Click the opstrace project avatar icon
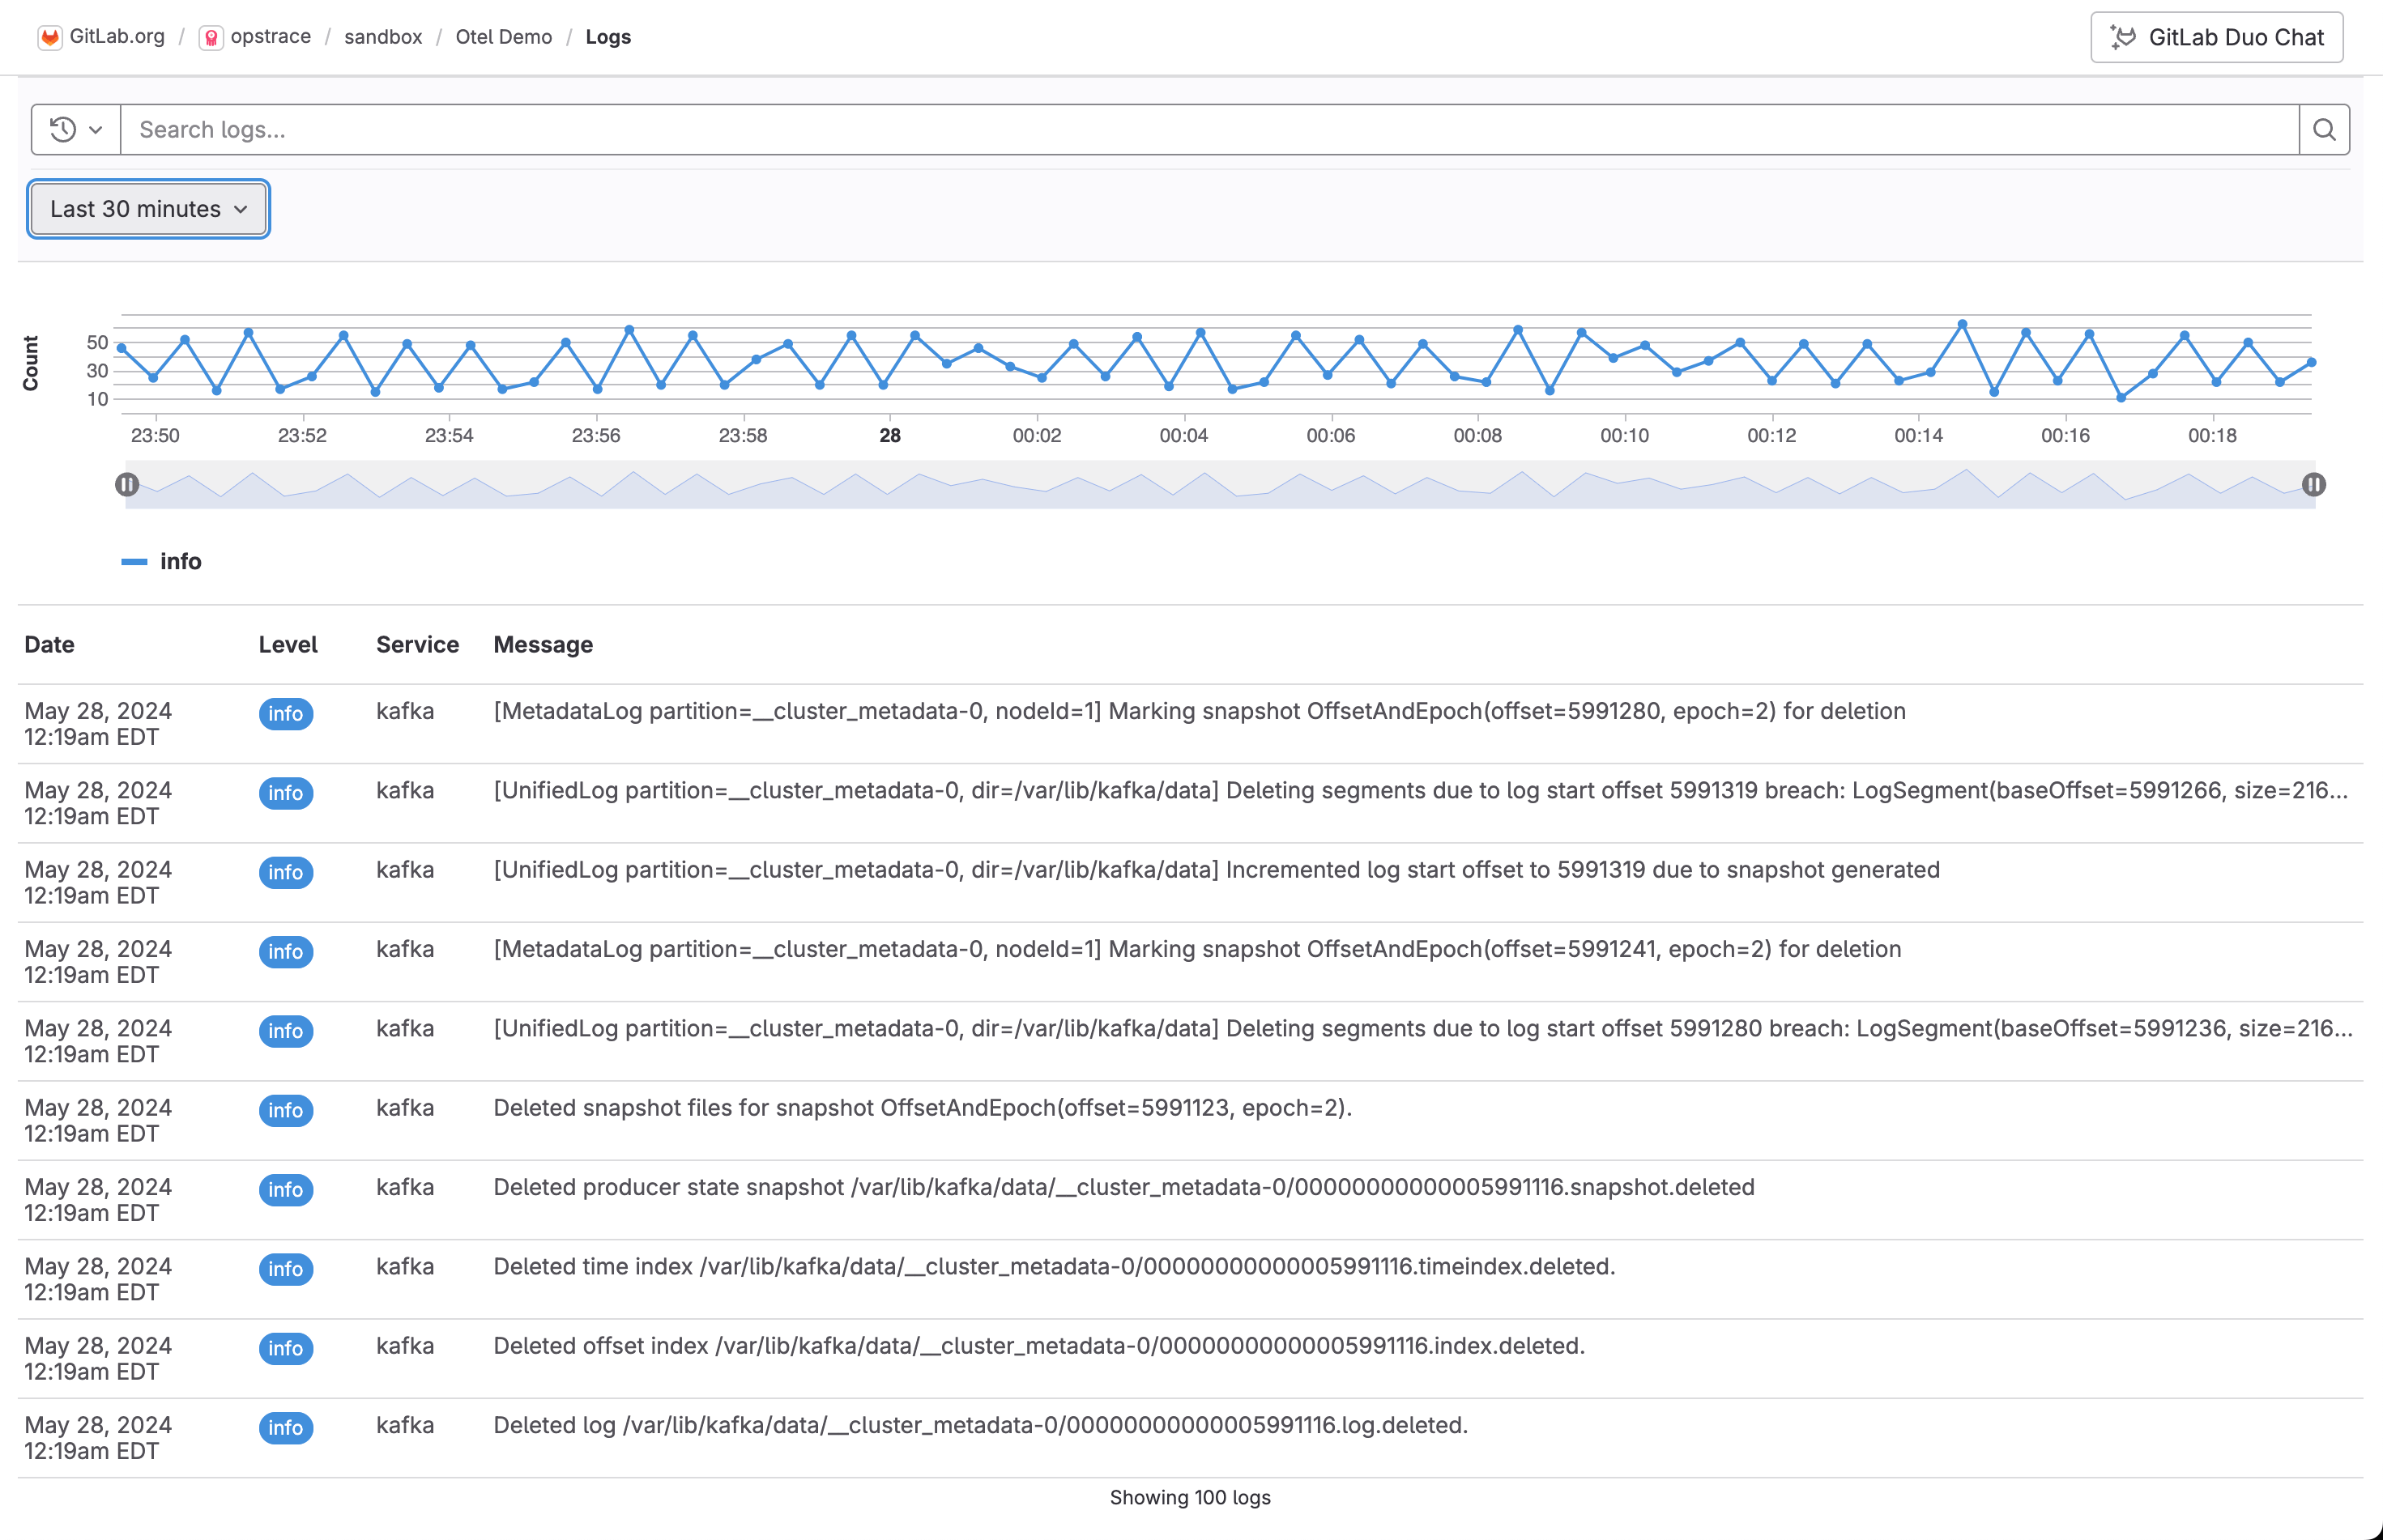Image resolution: width=2383 pixels, height=1540 pixels. 211,37
